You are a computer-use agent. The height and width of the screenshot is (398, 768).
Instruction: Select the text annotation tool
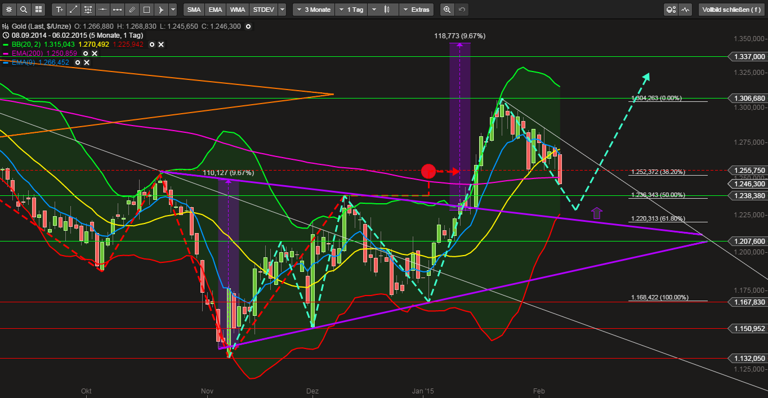point(59,10)
